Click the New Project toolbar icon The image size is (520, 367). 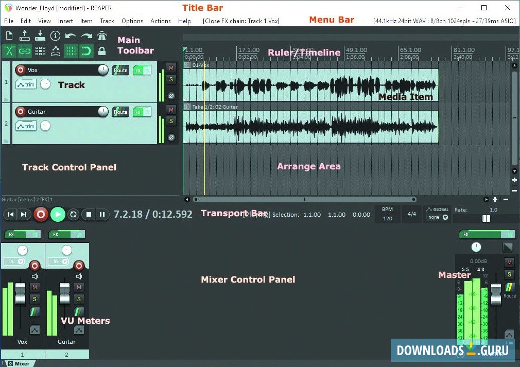(9, 36)
